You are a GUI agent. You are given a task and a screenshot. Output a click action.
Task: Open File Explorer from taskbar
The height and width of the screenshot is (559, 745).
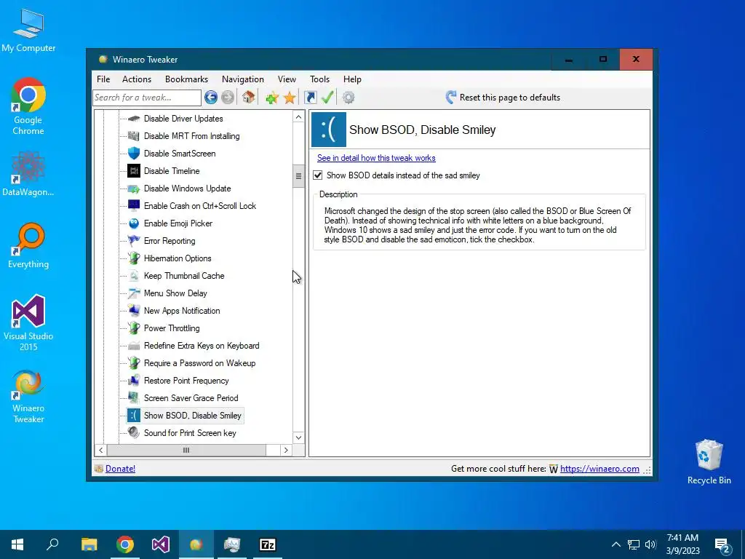89,544
